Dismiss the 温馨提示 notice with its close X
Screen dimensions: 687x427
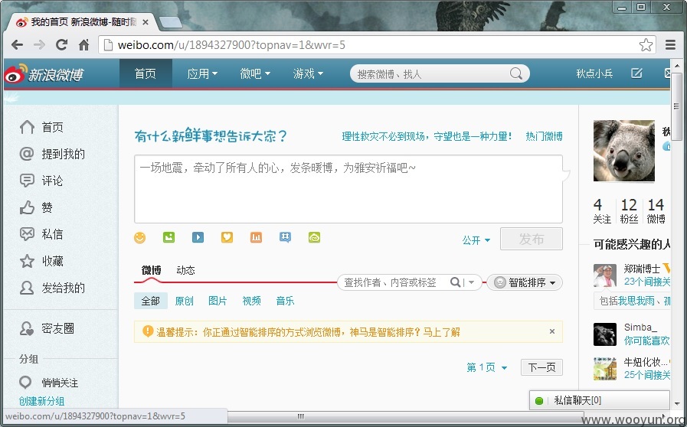[x=552, y=331]
